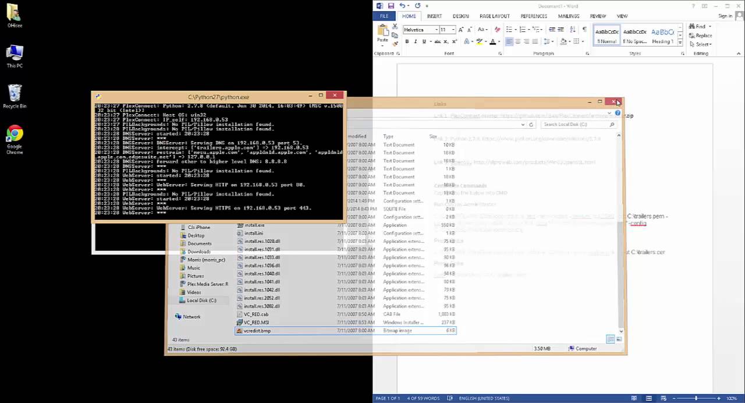Switch to the REVIEW ribbon tab

click(x=598, y=16)
